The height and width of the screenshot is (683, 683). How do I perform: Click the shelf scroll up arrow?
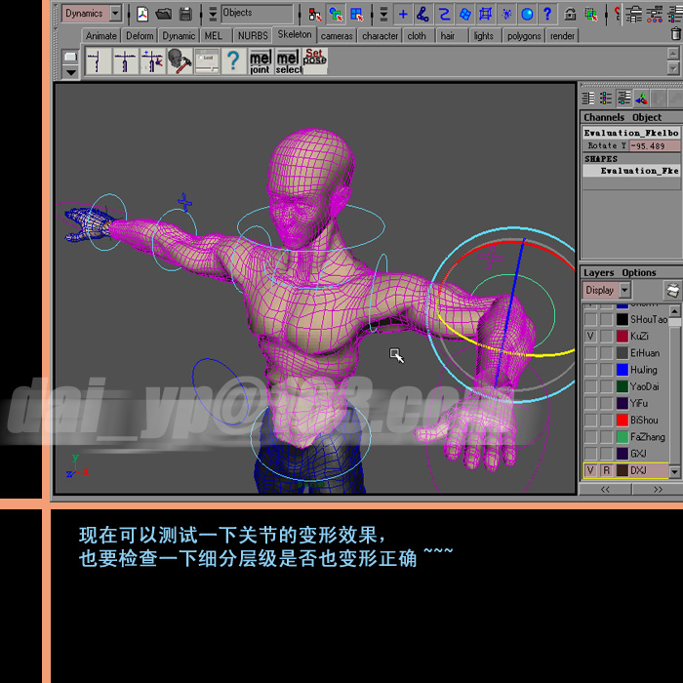click(x=673, y=53)
